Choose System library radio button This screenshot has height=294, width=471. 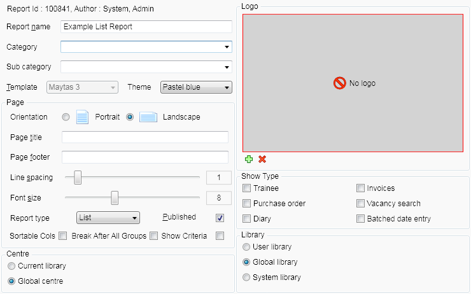pos(246,277)
